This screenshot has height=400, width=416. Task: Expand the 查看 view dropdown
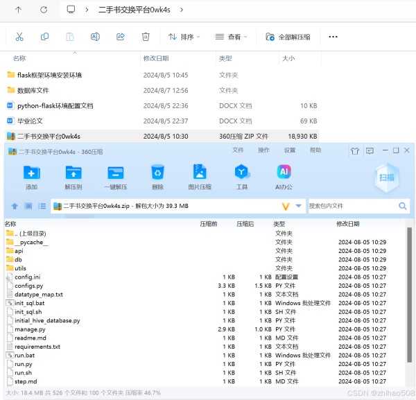point(231,37)
